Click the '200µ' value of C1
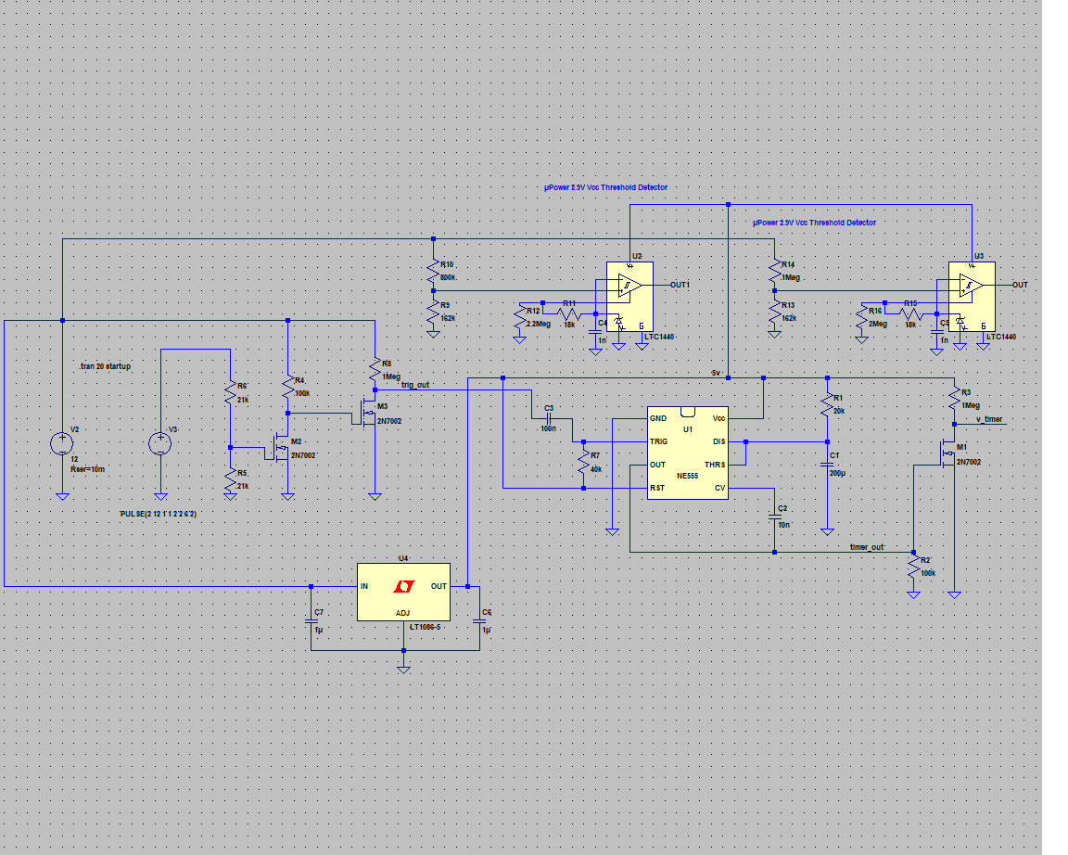 pyautogui.click(x=837, y=474)
